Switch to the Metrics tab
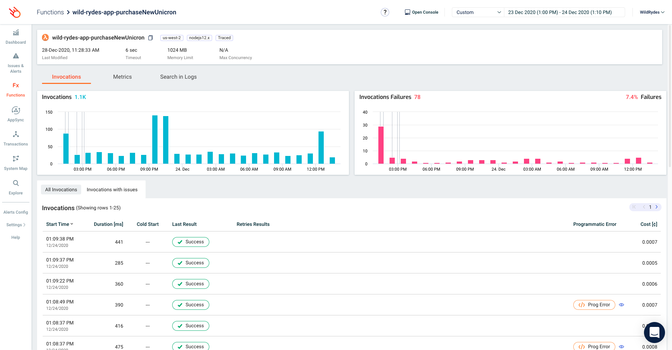 click(x=122, y=77)
